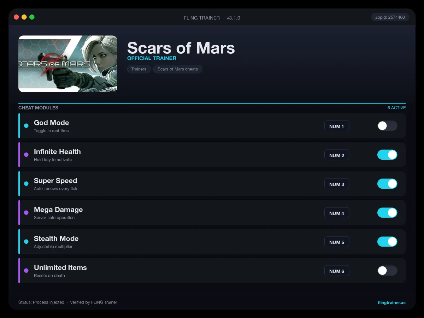Image resolution: width=424 pixels, height=318 pixels.
Task: Open the Trainers tag
Action: click(139, 69)
